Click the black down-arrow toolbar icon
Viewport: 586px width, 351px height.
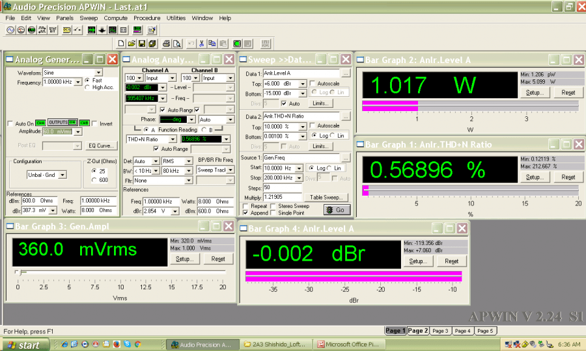(x=102, y=30)
